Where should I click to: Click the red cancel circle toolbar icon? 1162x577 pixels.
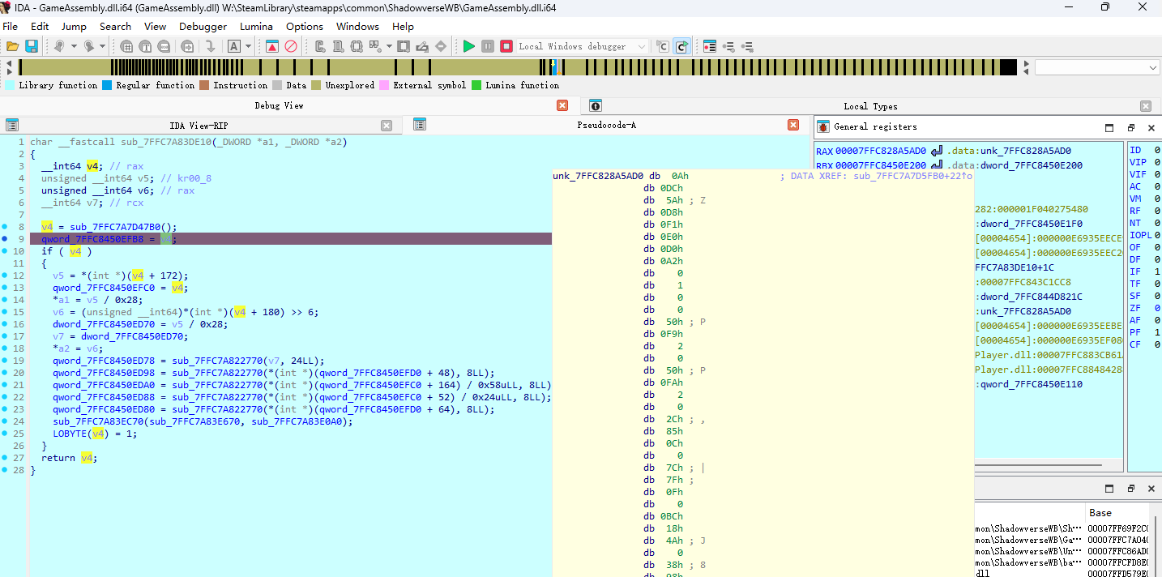pyautogui.click(x=291, y=46)
